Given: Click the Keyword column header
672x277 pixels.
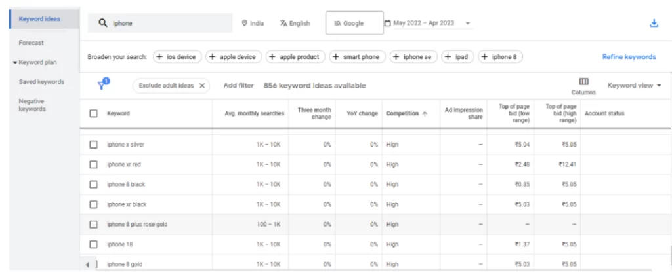Looking at the screenshot, I should click(118, 113).
